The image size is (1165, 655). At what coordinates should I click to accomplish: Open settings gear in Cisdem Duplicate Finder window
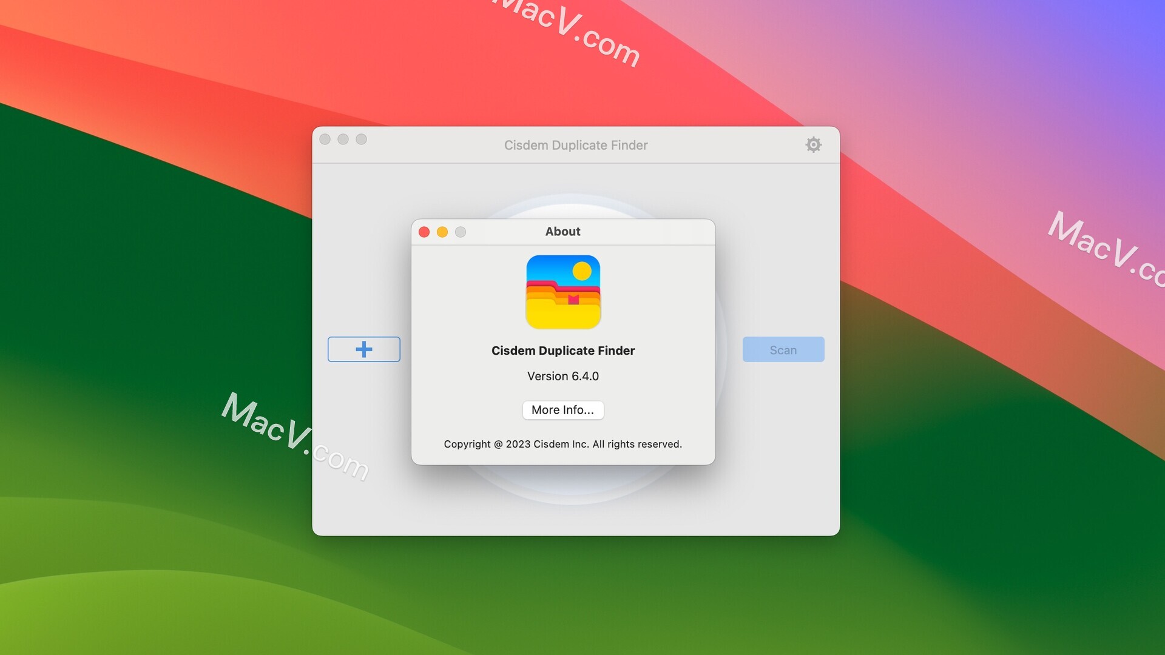[x=813, y=144]
